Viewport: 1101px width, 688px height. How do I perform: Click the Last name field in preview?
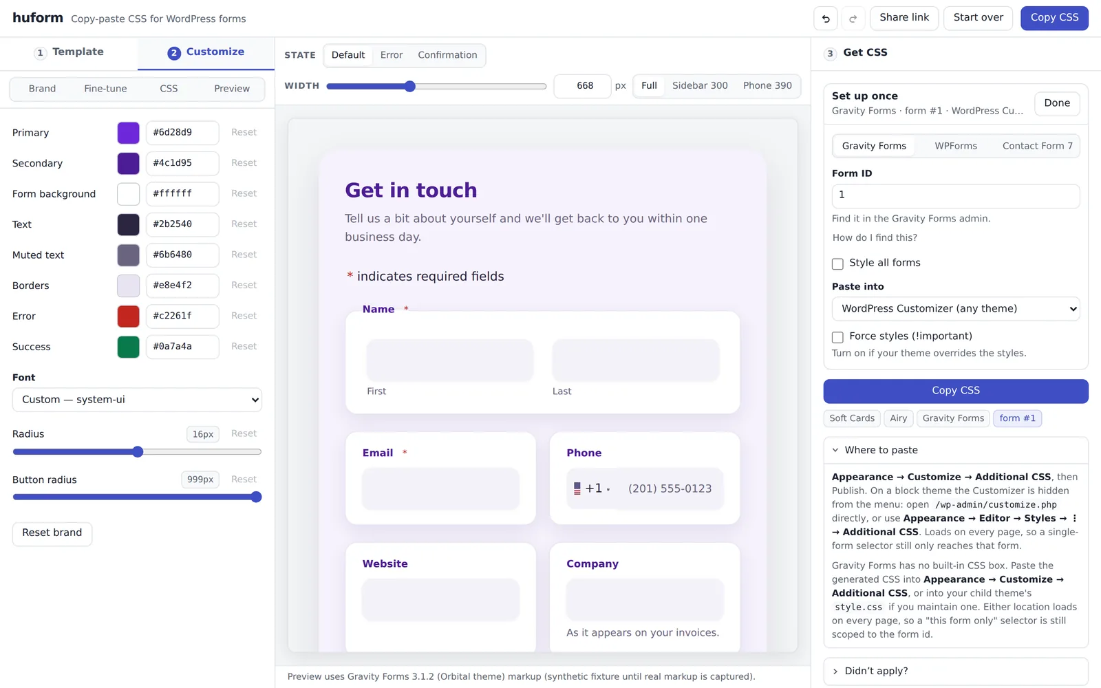pos(636,361)
